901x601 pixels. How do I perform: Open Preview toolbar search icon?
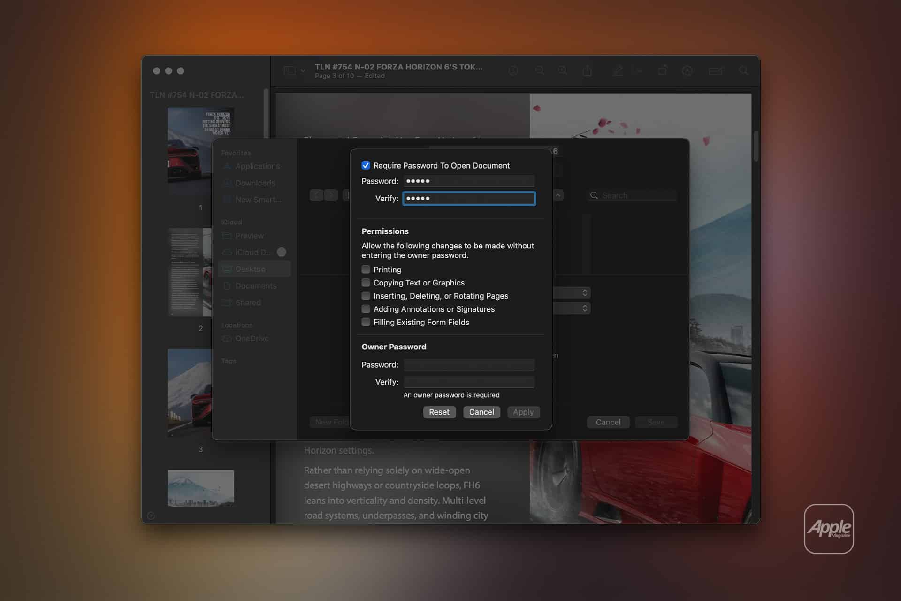pos(743,70)
